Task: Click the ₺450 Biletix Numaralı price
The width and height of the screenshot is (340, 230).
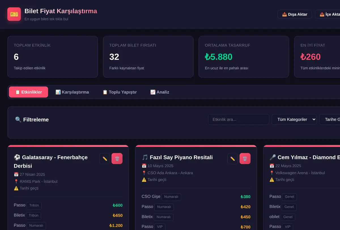Action: tap(245, 217)
